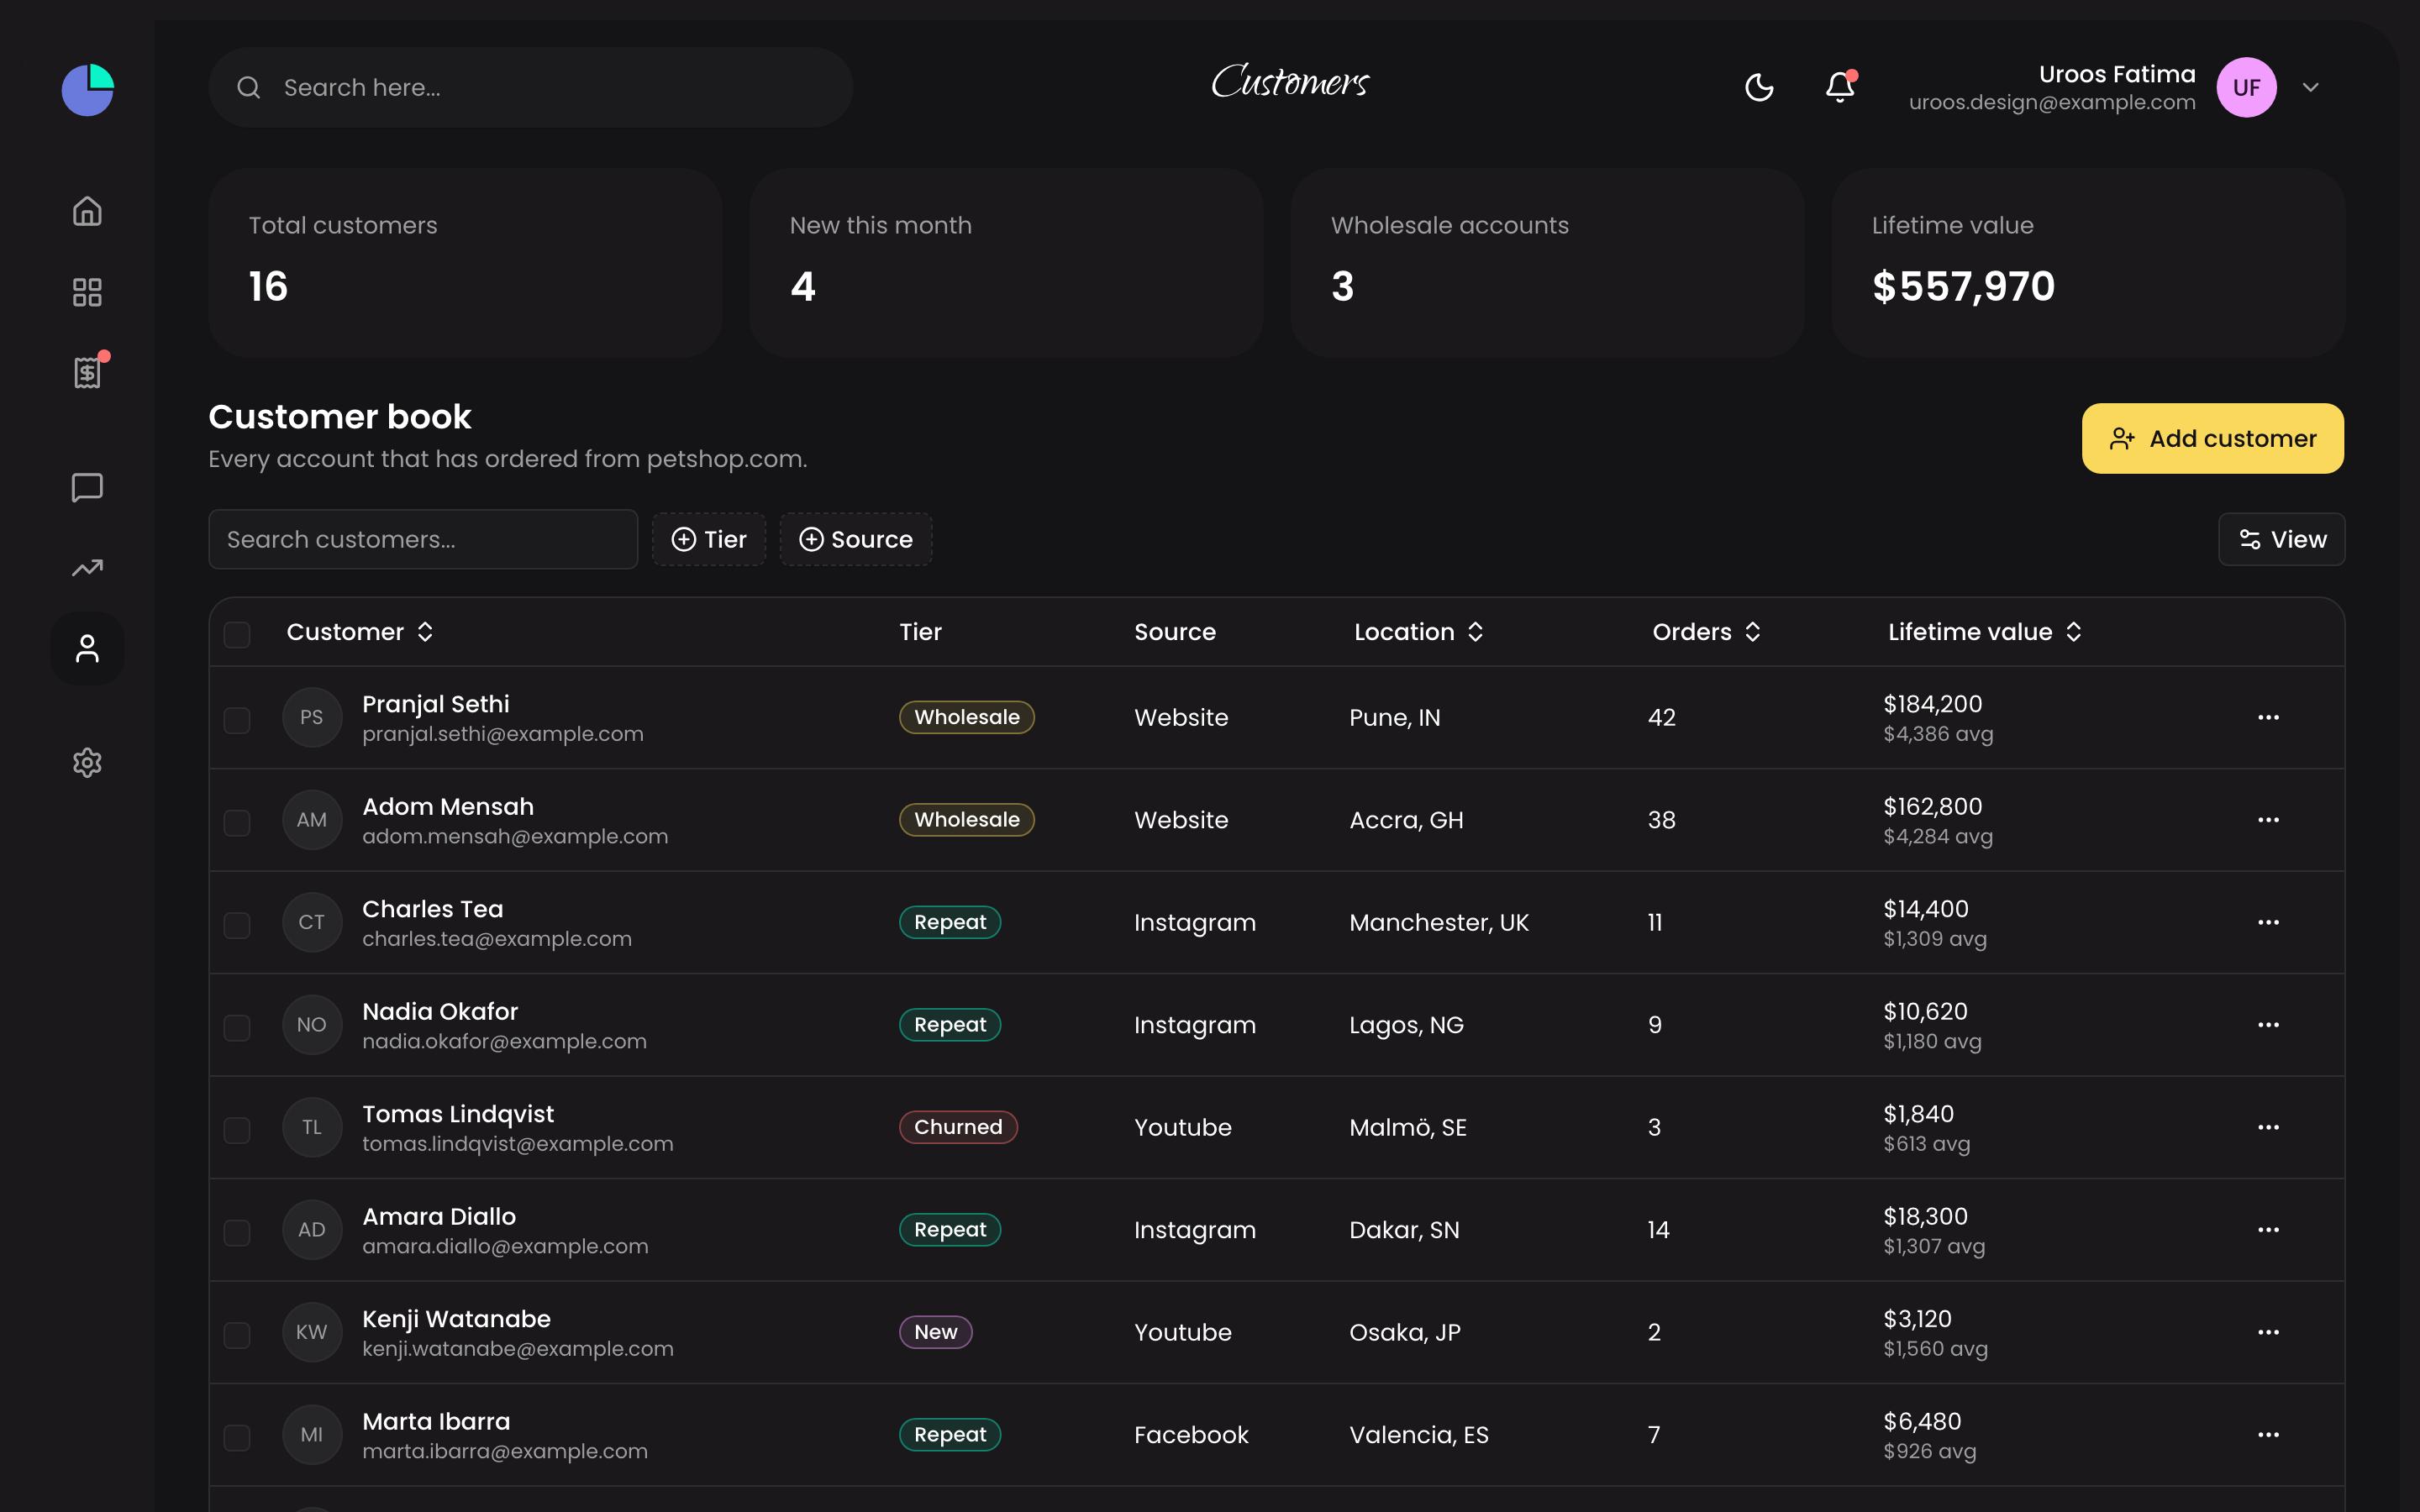The height and width of the screenshot is (1512, 2420).
Task: Sort by Customer column
Action: tap(360, 632)
